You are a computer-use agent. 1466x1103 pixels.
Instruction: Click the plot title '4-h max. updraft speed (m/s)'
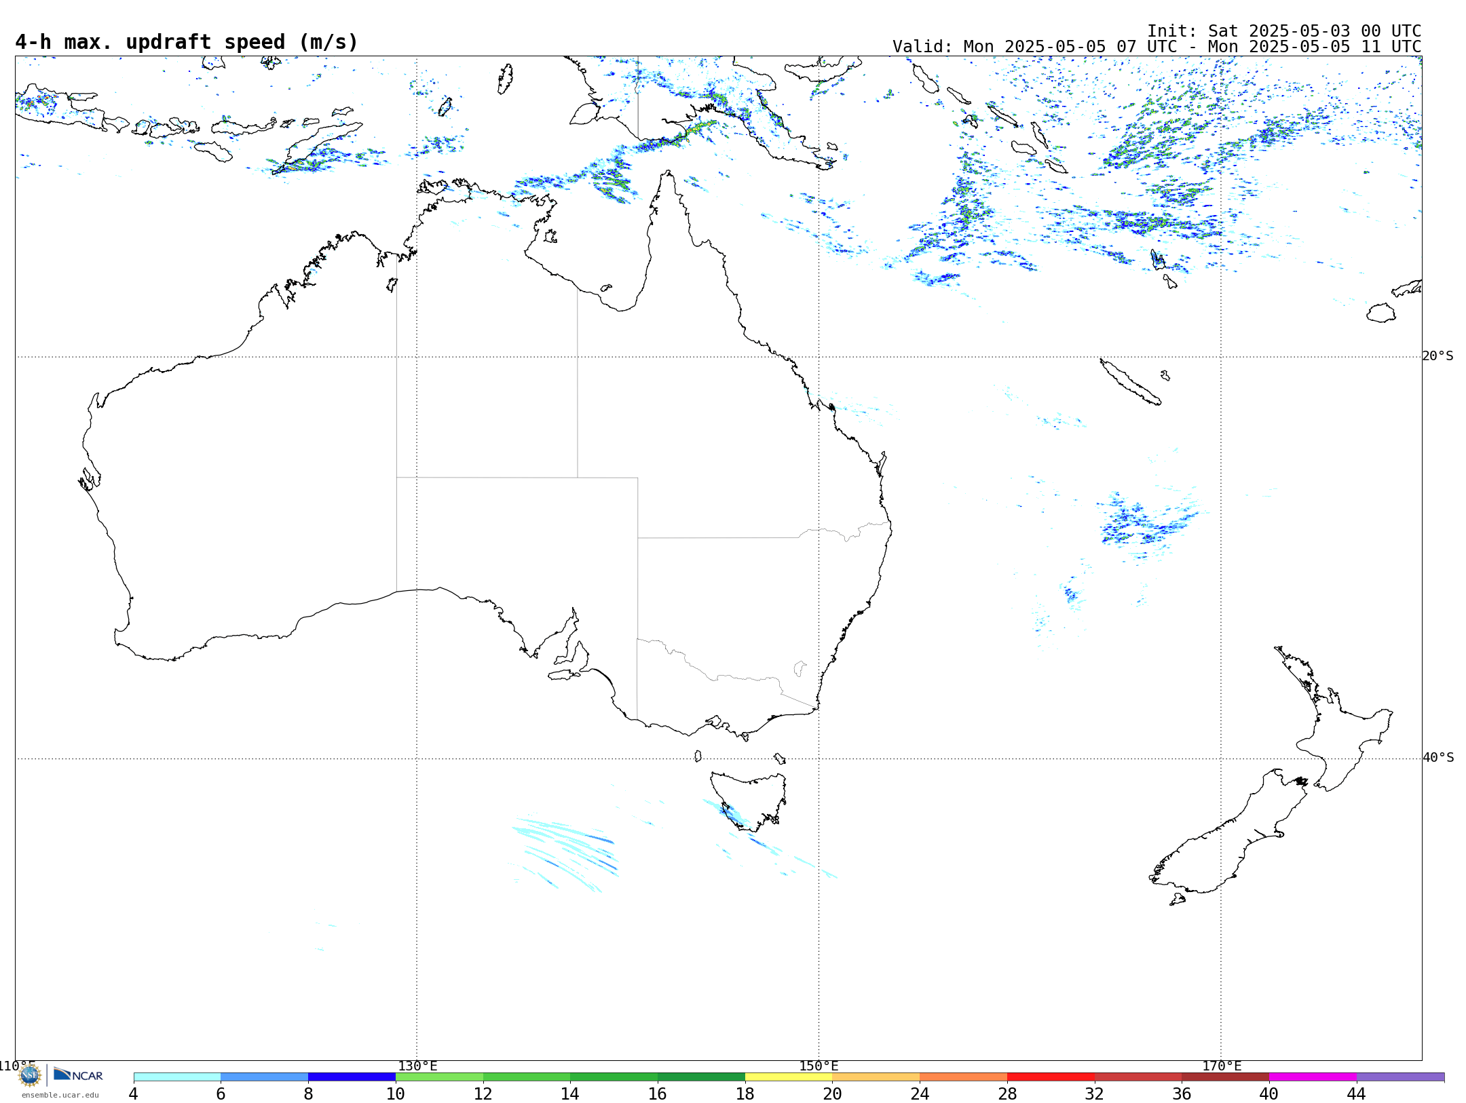[187, 42]
